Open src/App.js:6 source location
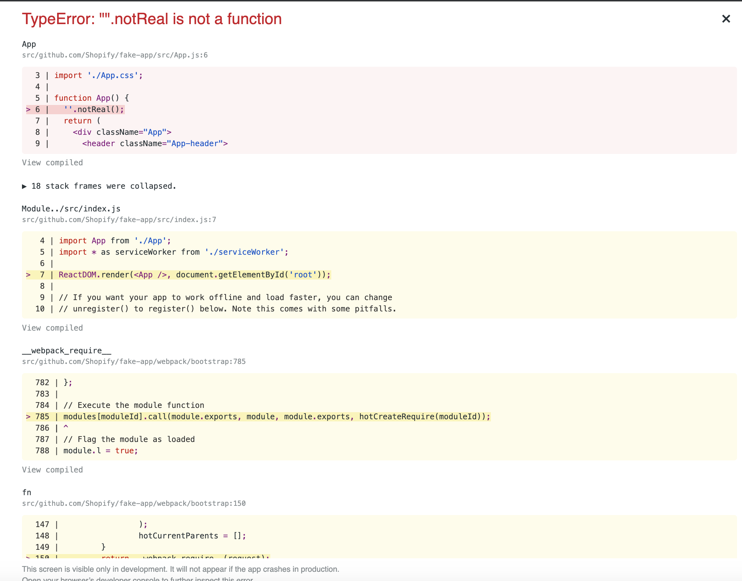The image size is (742, 581). [115, 55]
